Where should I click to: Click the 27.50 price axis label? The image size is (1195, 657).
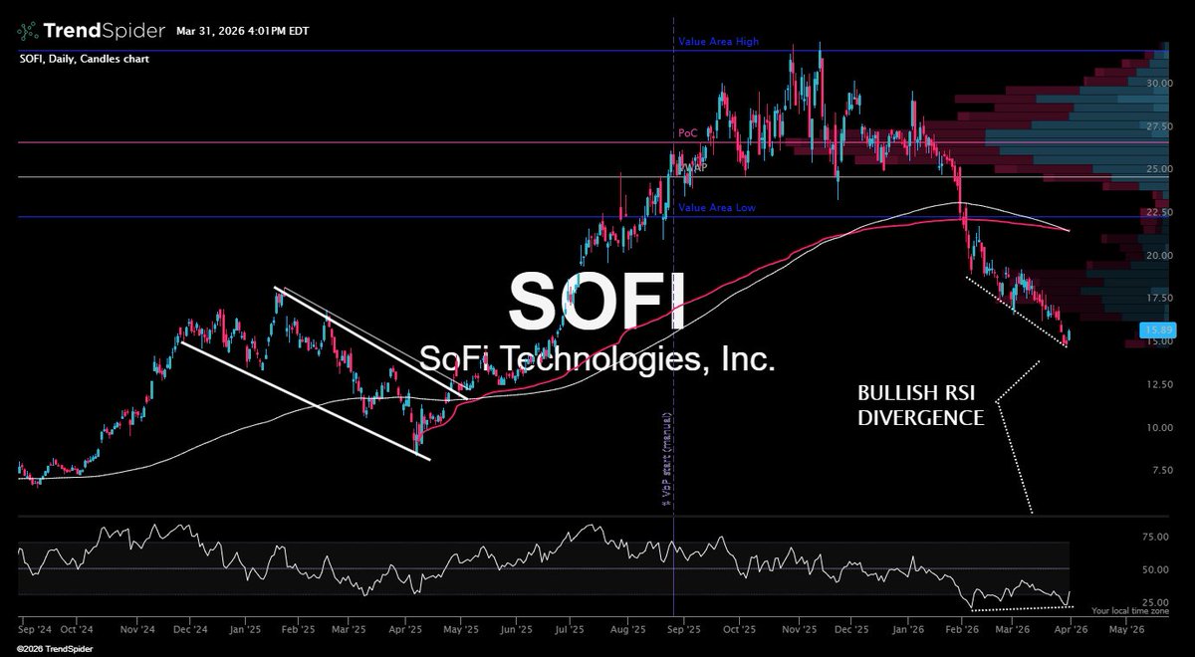(x=1158, y=126)
